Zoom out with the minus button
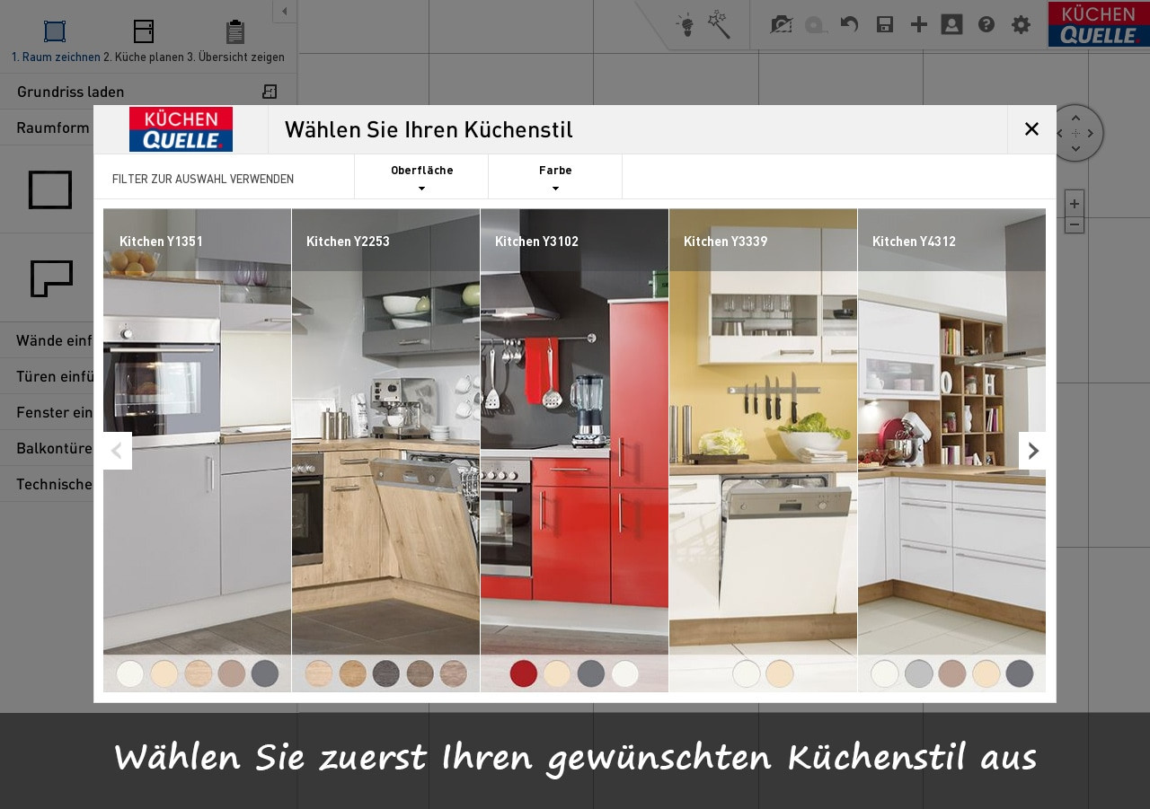Image resolution: width=1150 pixels, height=809 pixels. (x=1075, y=224)
